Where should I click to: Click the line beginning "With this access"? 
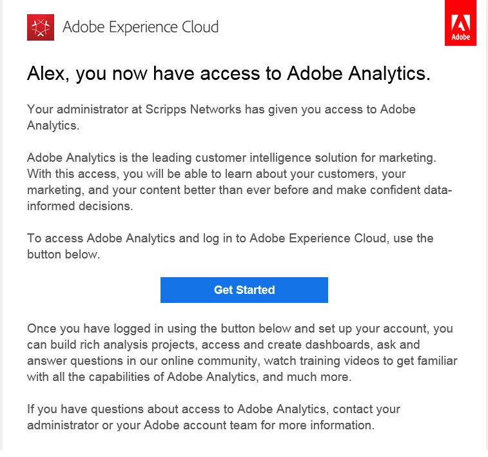point(216,174)
